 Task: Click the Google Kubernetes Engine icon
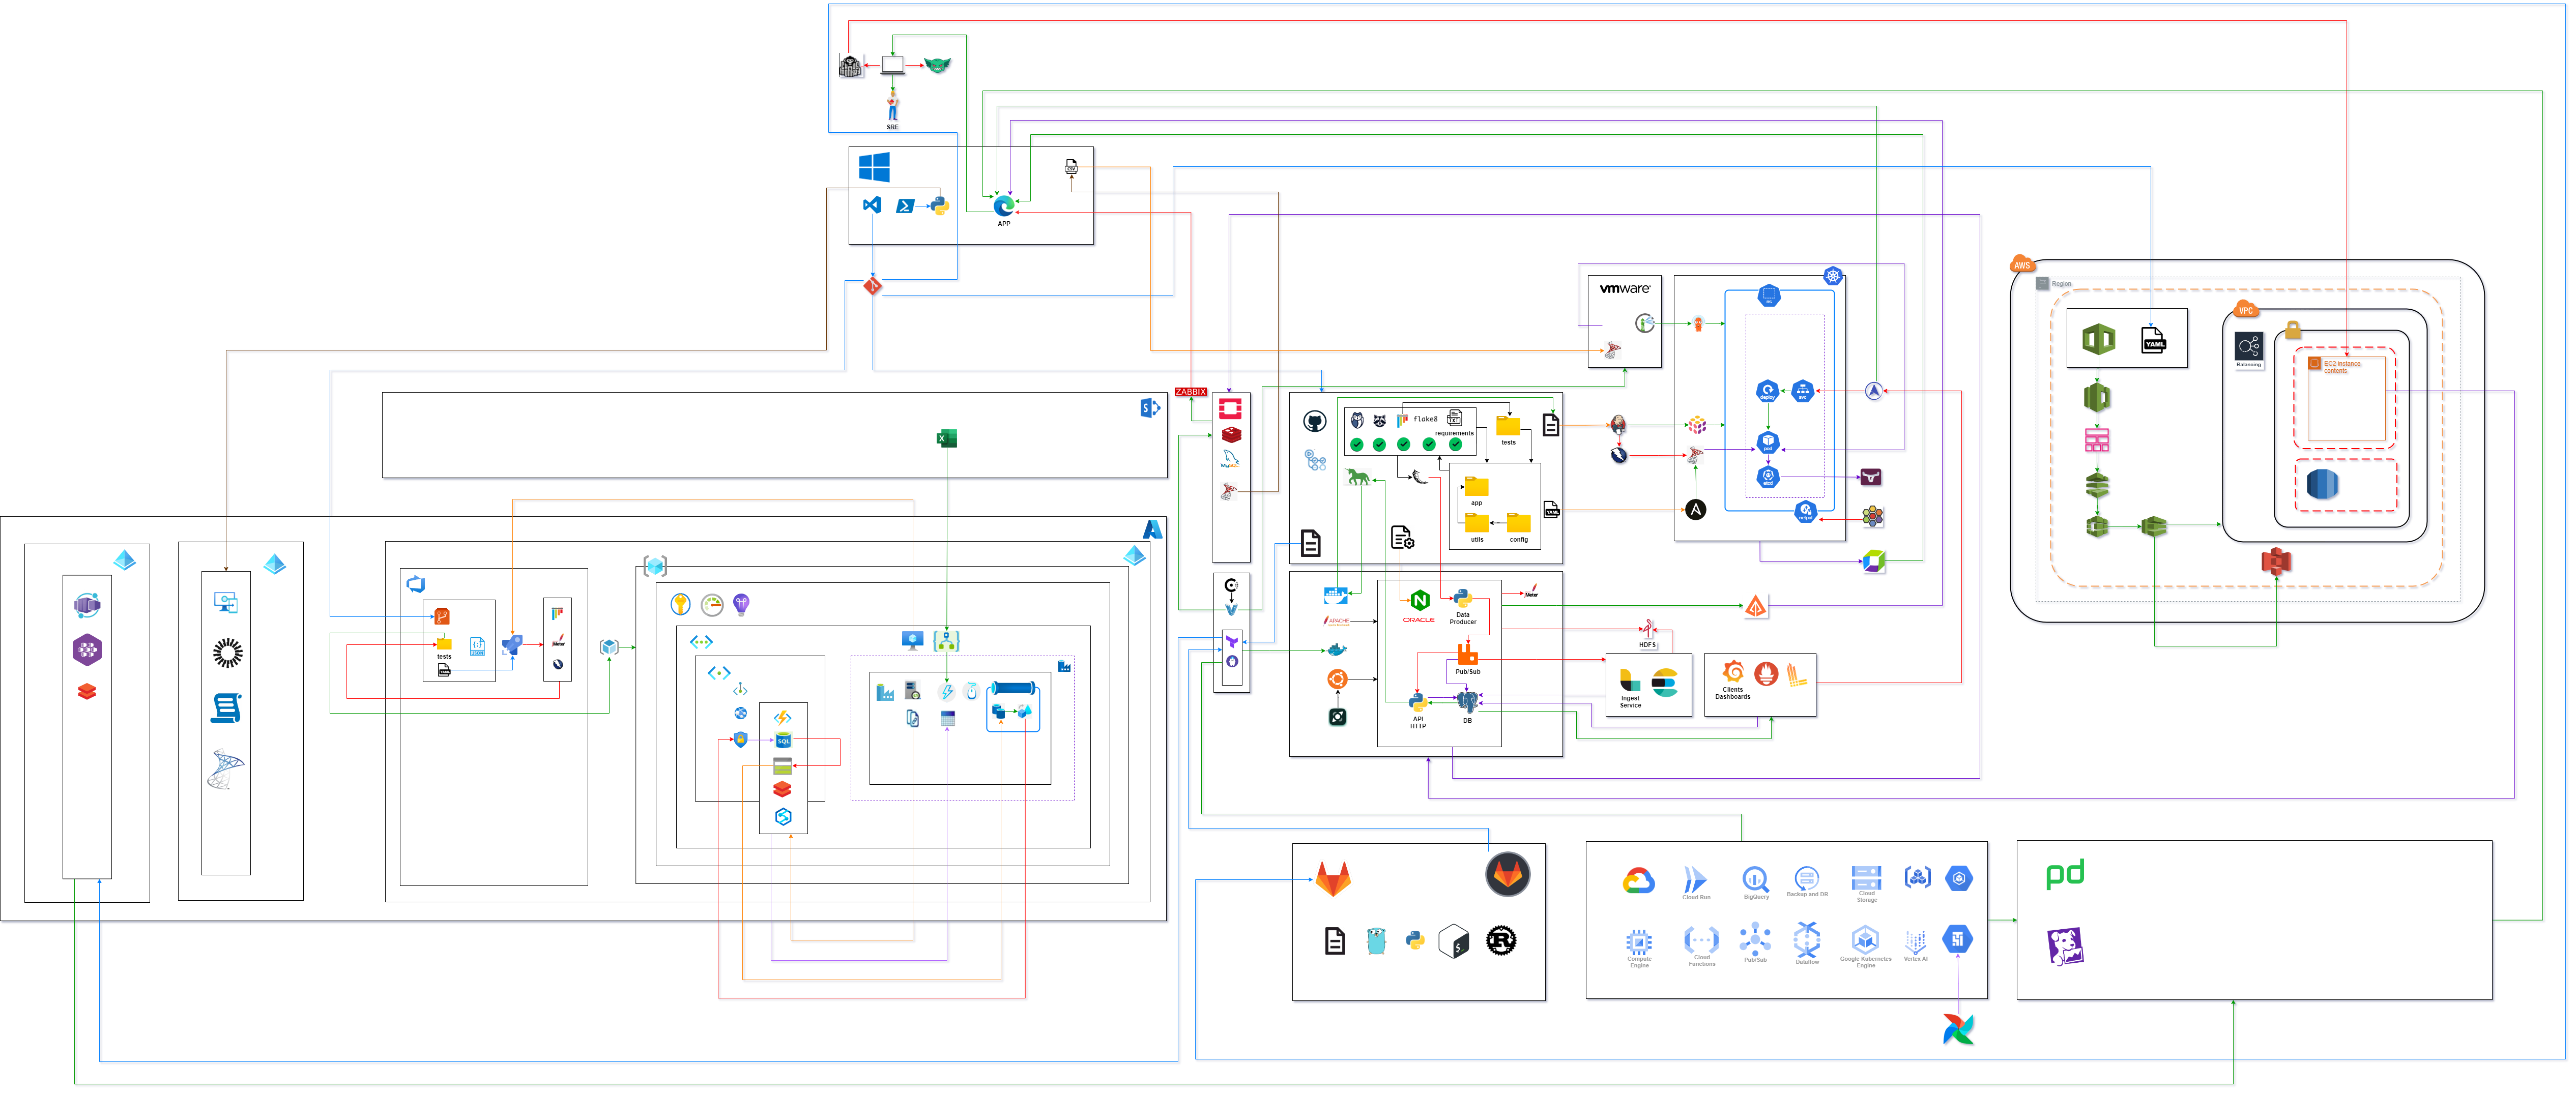(x=1865, y=940)
